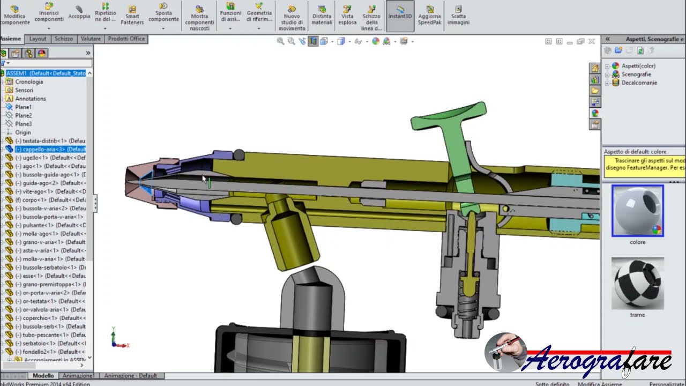Toggle Appearances tab in task pane
Screen dimensions: 686x386
(x=595, y=114)
